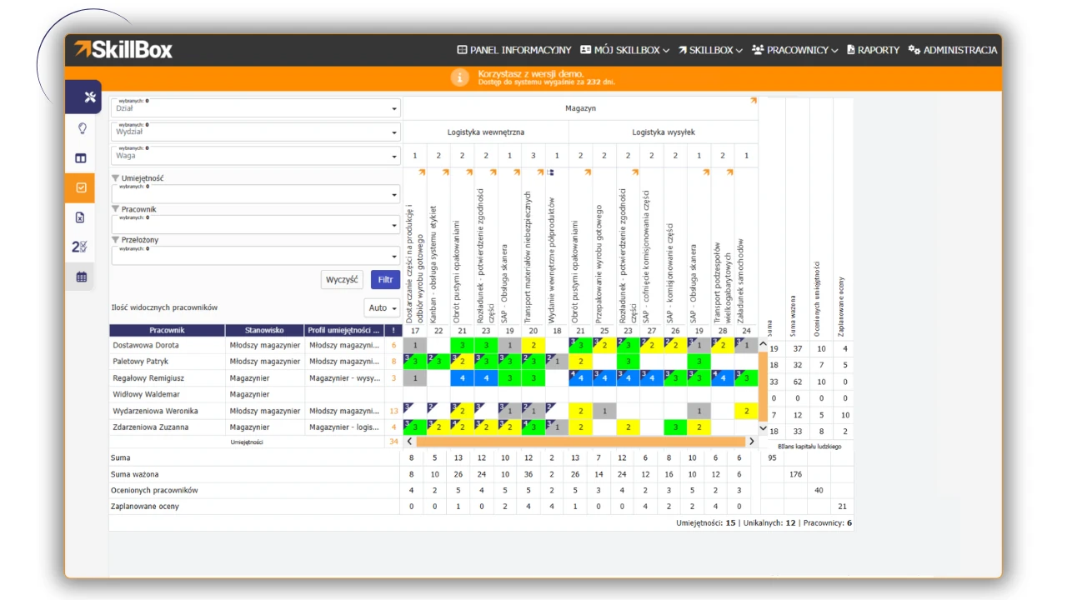1067x600 pixels.
Task: Click the numbered checklist sidebar icon
Action: 80,247
